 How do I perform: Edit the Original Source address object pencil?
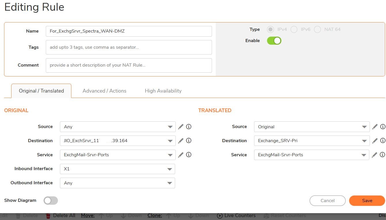[x=181, y=127]
